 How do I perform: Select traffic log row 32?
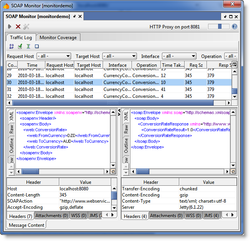point(119,96)
